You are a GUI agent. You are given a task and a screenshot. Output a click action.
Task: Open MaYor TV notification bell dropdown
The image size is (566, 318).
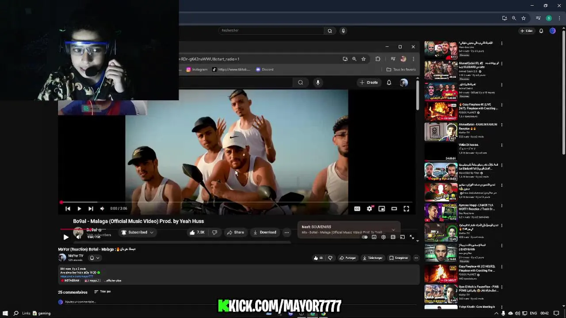tap(95, 258)
